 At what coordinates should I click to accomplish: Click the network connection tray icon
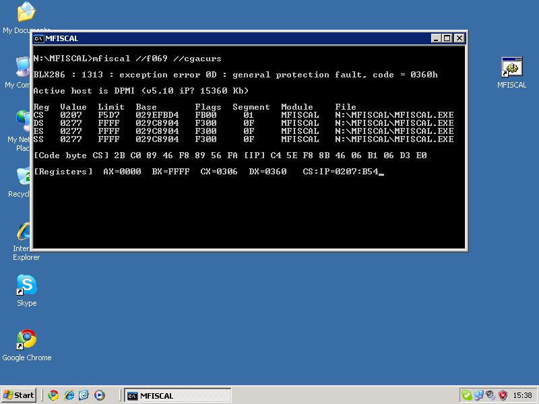478,395
